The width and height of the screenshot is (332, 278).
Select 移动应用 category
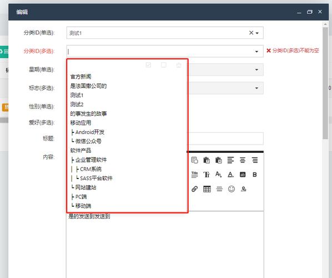81,123
